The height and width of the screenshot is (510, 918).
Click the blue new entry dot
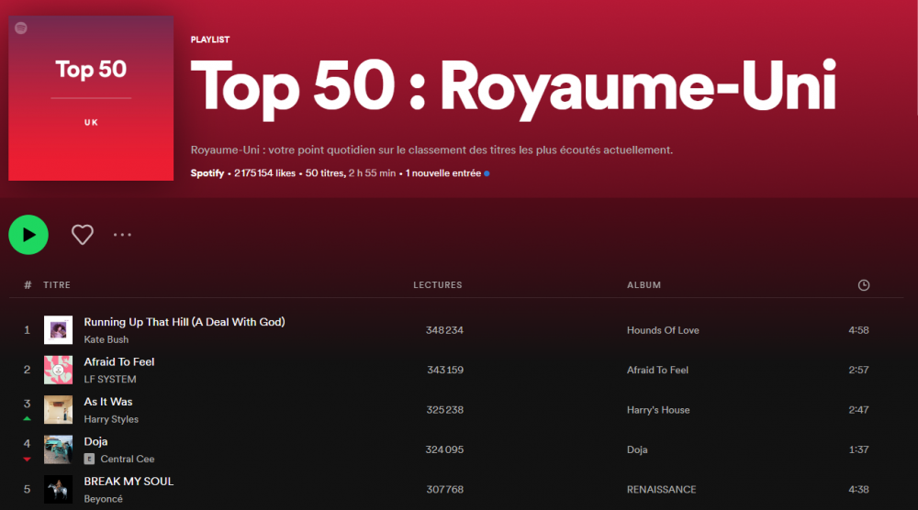click(x=487, y=173)
